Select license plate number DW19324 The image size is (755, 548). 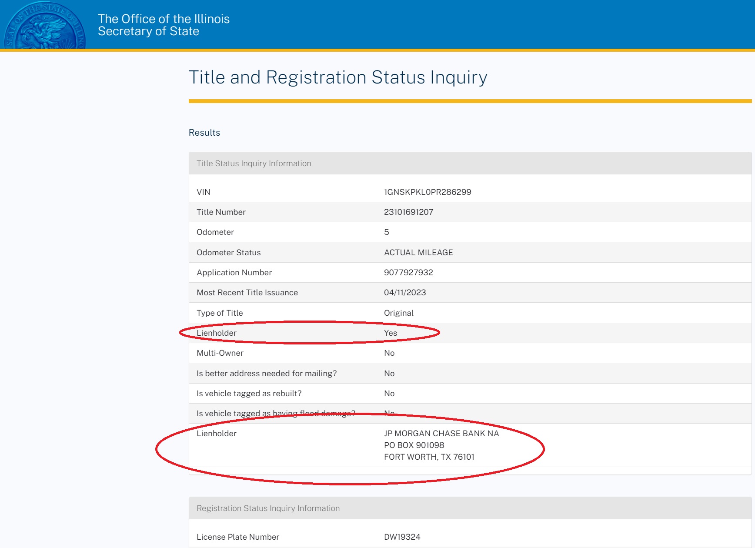402,537
